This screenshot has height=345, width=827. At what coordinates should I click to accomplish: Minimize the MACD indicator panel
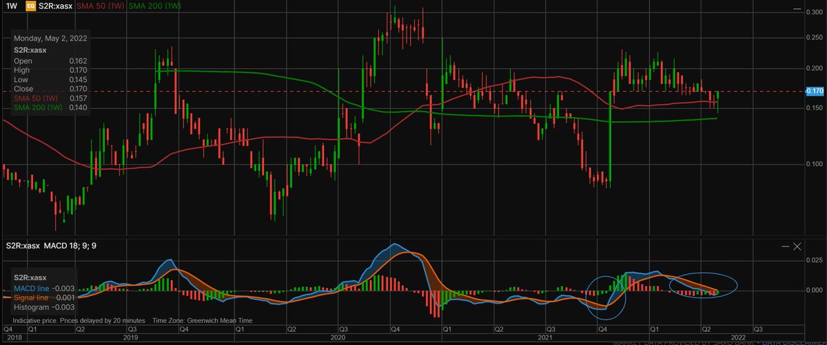[x=784, y=245]
